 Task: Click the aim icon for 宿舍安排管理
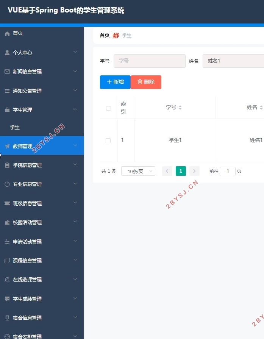7,336
